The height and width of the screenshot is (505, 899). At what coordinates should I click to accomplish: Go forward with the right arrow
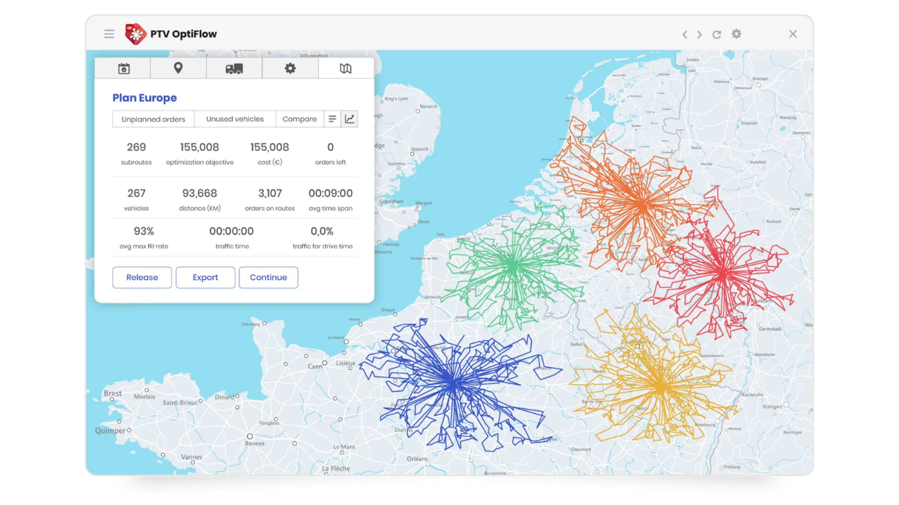click(699, 34)
